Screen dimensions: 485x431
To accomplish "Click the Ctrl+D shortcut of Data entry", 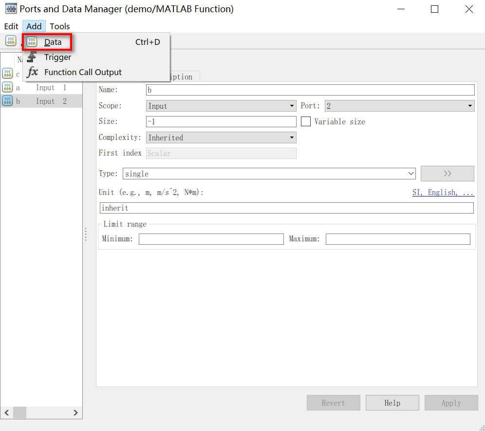I will [148, 42].
